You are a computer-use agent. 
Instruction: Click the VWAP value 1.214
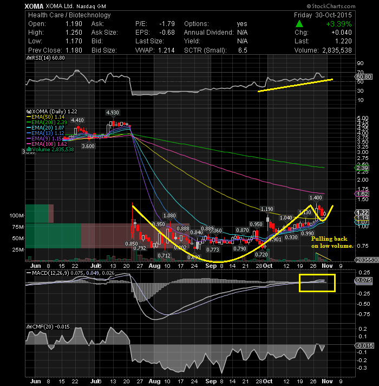coord(166,50)
